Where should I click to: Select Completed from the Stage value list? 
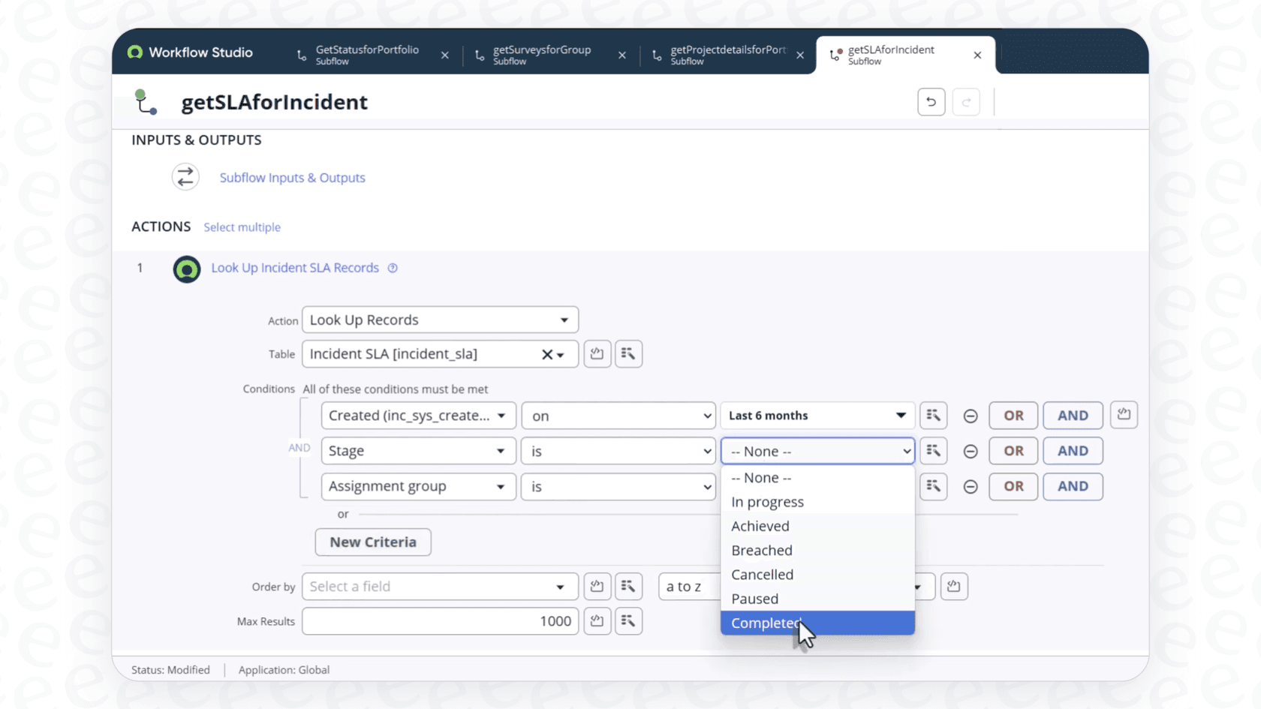click(x=766, y=623)
